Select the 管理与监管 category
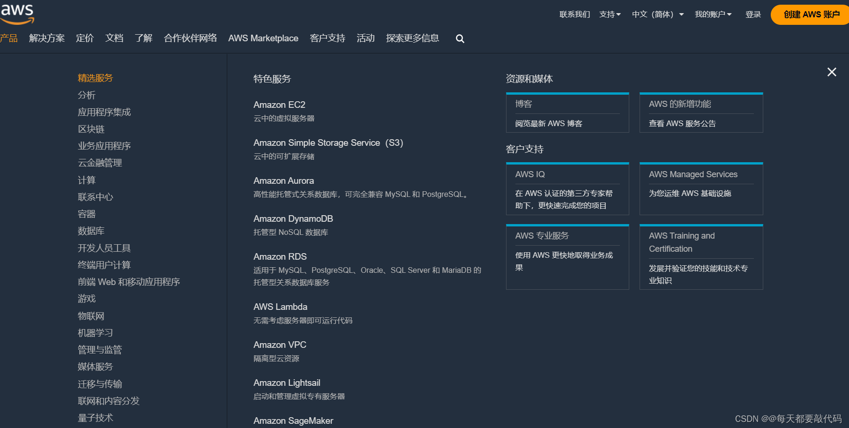This screenshot has height=428, width=849. coord(100,350)
